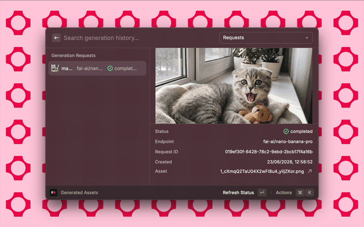
Task: Click the back arrow button
Action: (x=56, y=38)
